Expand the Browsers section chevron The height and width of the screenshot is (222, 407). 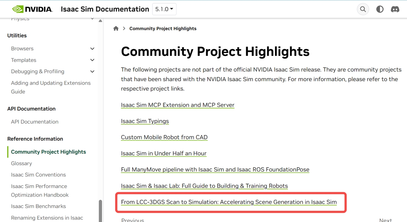point(92,49)
